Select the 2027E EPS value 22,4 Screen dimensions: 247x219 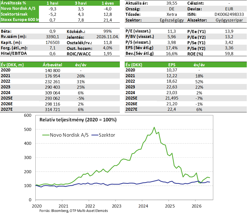click(x=172, y=109)
